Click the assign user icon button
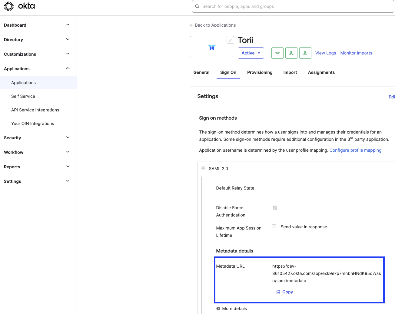The image size is (395, 314). point(291,53)
